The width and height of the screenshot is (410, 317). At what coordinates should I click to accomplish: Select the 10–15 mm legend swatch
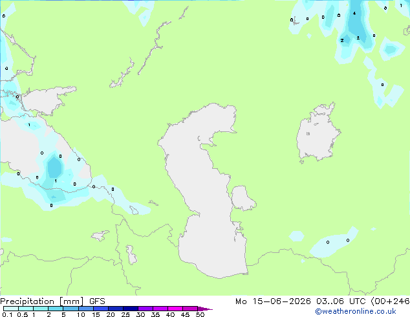(86, 309)
